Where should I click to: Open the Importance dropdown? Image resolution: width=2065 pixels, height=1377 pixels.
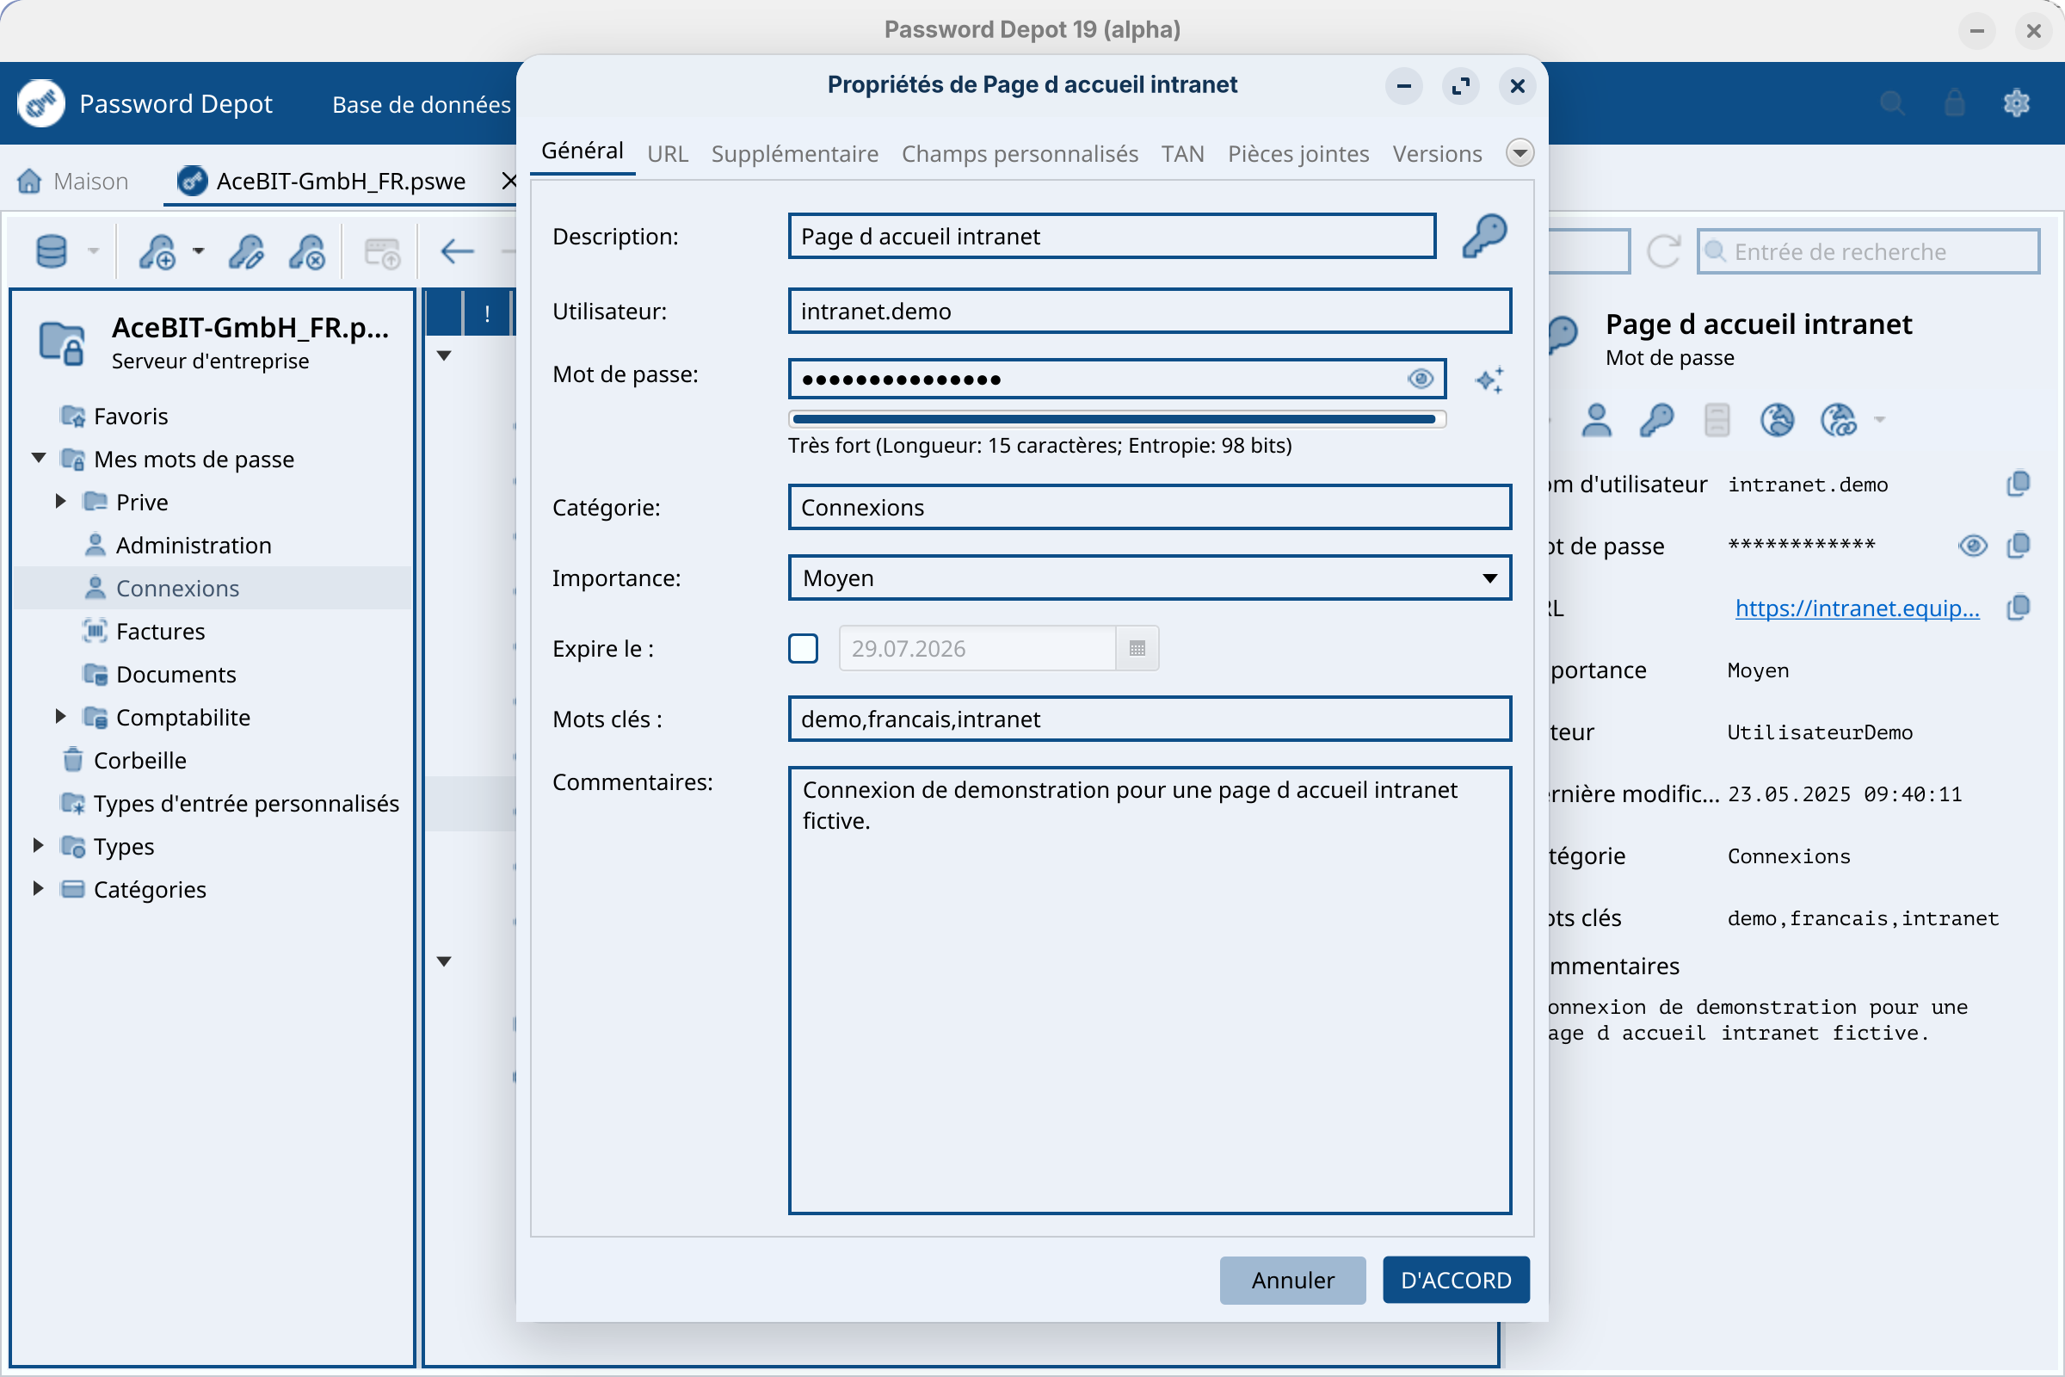1150,577
